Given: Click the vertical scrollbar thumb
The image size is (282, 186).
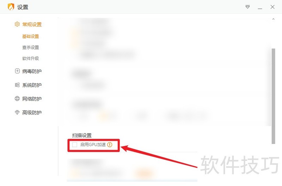Looking at the screenshot, I should point(274,96).
